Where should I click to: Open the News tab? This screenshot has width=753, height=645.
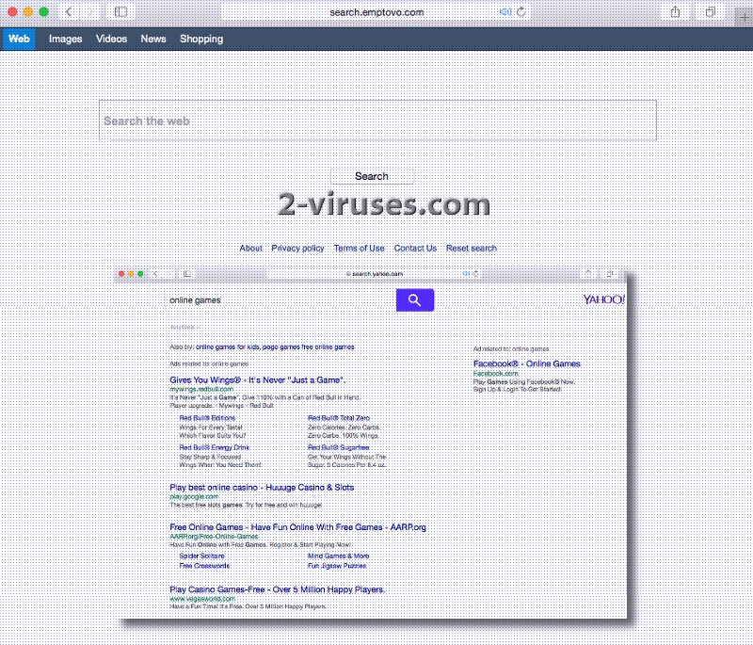click(x=153, y=39)
